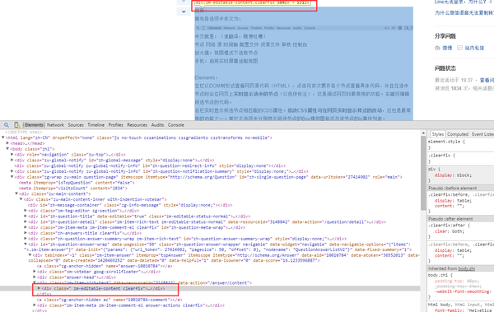Select the meta visitsCount 1834 line
The width and height of the screenshot is (494, 312).
pos(72,189)
